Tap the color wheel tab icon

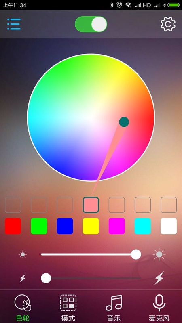pos(23,302)
